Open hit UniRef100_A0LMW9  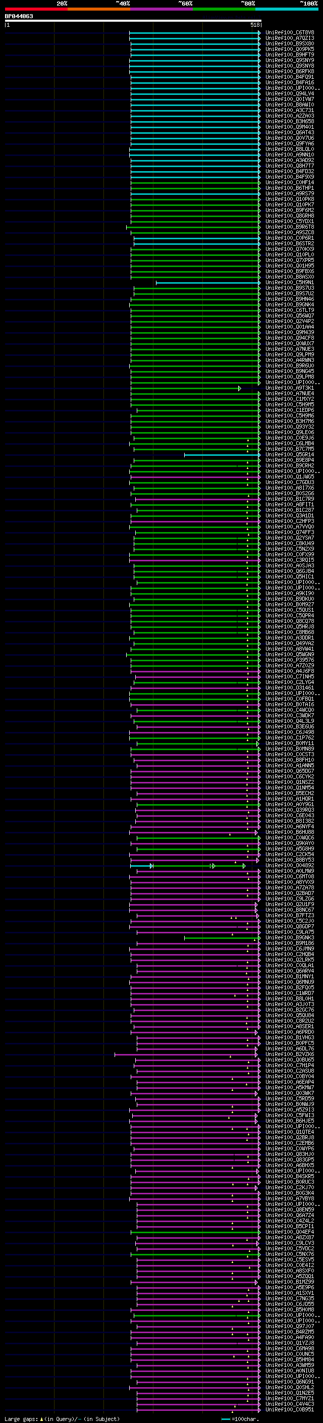pos(290,871)
